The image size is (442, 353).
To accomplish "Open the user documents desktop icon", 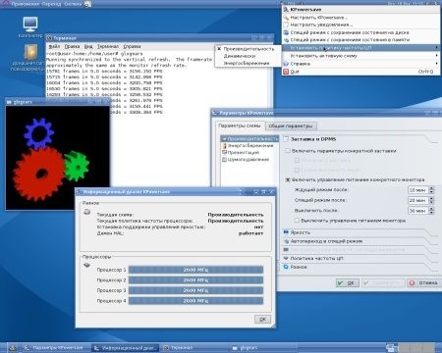I will click(x=30, y=52).
